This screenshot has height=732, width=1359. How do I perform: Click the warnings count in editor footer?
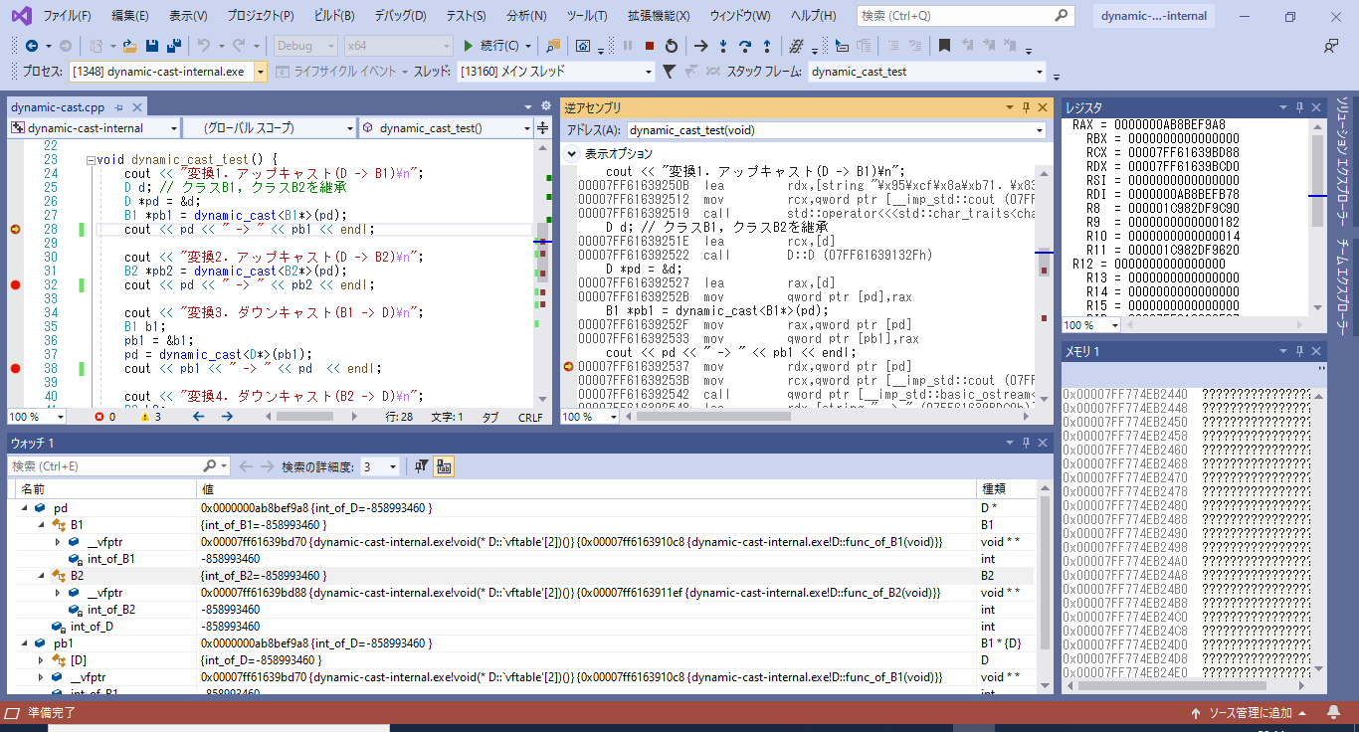(x=150, y=417)
